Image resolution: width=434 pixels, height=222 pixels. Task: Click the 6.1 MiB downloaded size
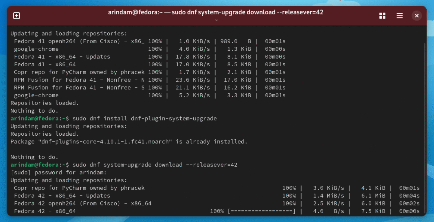click(x=373, y=196)
